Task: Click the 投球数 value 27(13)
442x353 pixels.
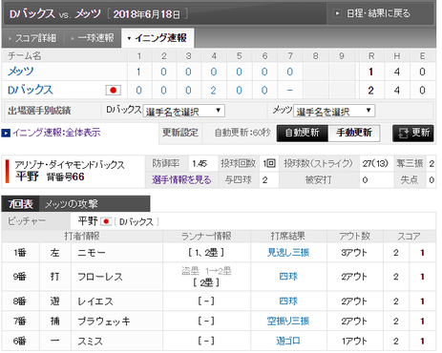Action: [x=375, y=164]
